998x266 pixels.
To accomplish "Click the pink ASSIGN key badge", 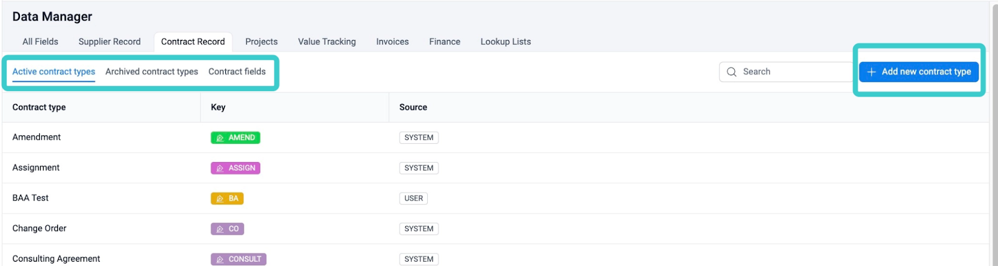I will tap(235, 168).
